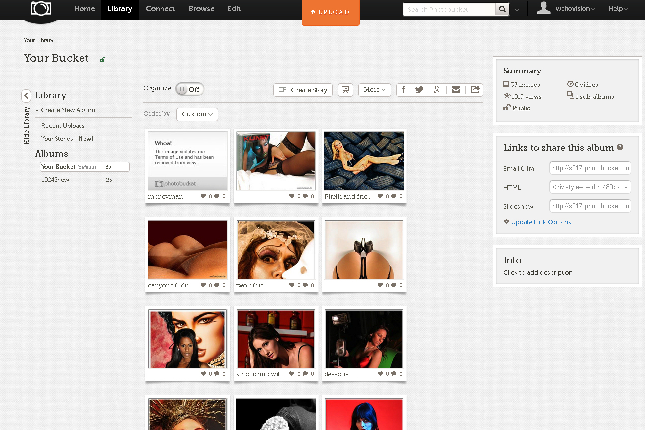The height and width of the screenshot is (430, 645).
Task: Click the search magnifier icon
Action: pyautogui.click(x=502, y=9)
